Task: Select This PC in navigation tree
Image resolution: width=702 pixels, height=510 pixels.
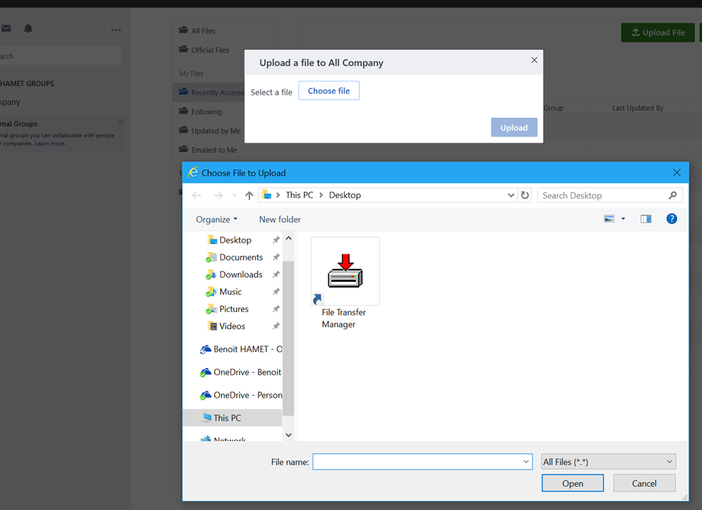Action: [x=227, y=417]
